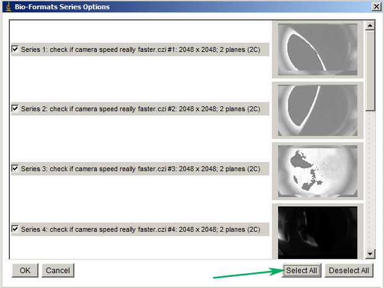
Task: Deselect the Series 4 checkbox
Action: click(15, 229)
